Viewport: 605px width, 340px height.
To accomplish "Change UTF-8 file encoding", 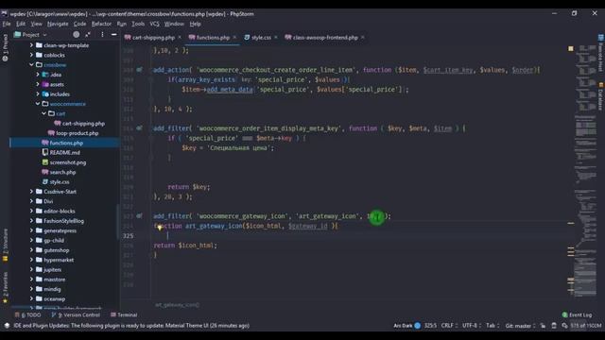I will [472, 326].
